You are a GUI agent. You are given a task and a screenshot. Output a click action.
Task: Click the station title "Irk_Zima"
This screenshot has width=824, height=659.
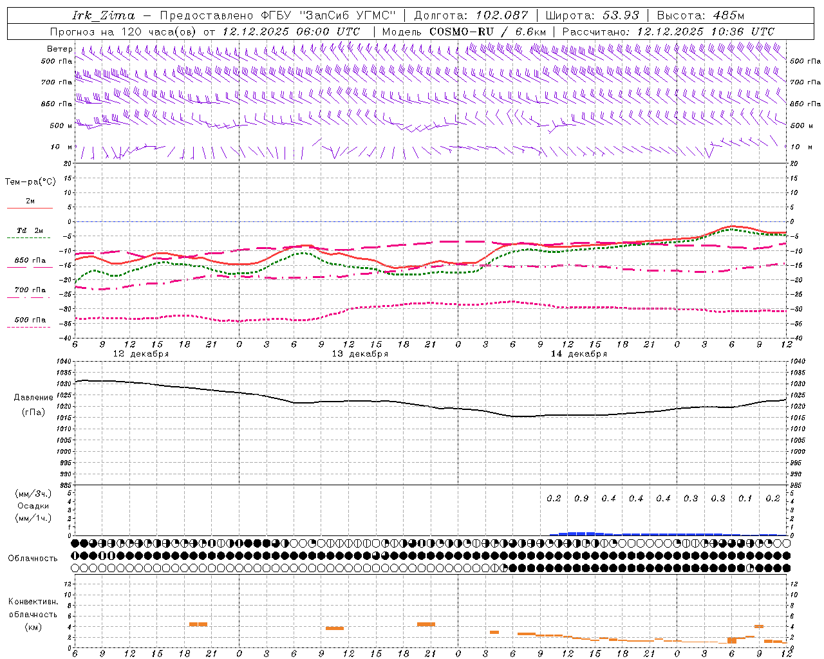[104, 15]
